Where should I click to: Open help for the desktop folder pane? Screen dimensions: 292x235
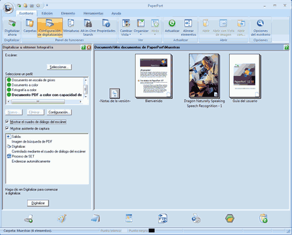coord(286,48)
